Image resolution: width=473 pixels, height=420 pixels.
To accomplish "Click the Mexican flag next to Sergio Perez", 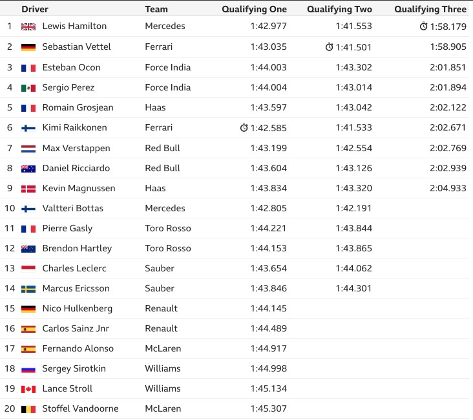I will tap(28, 88).
